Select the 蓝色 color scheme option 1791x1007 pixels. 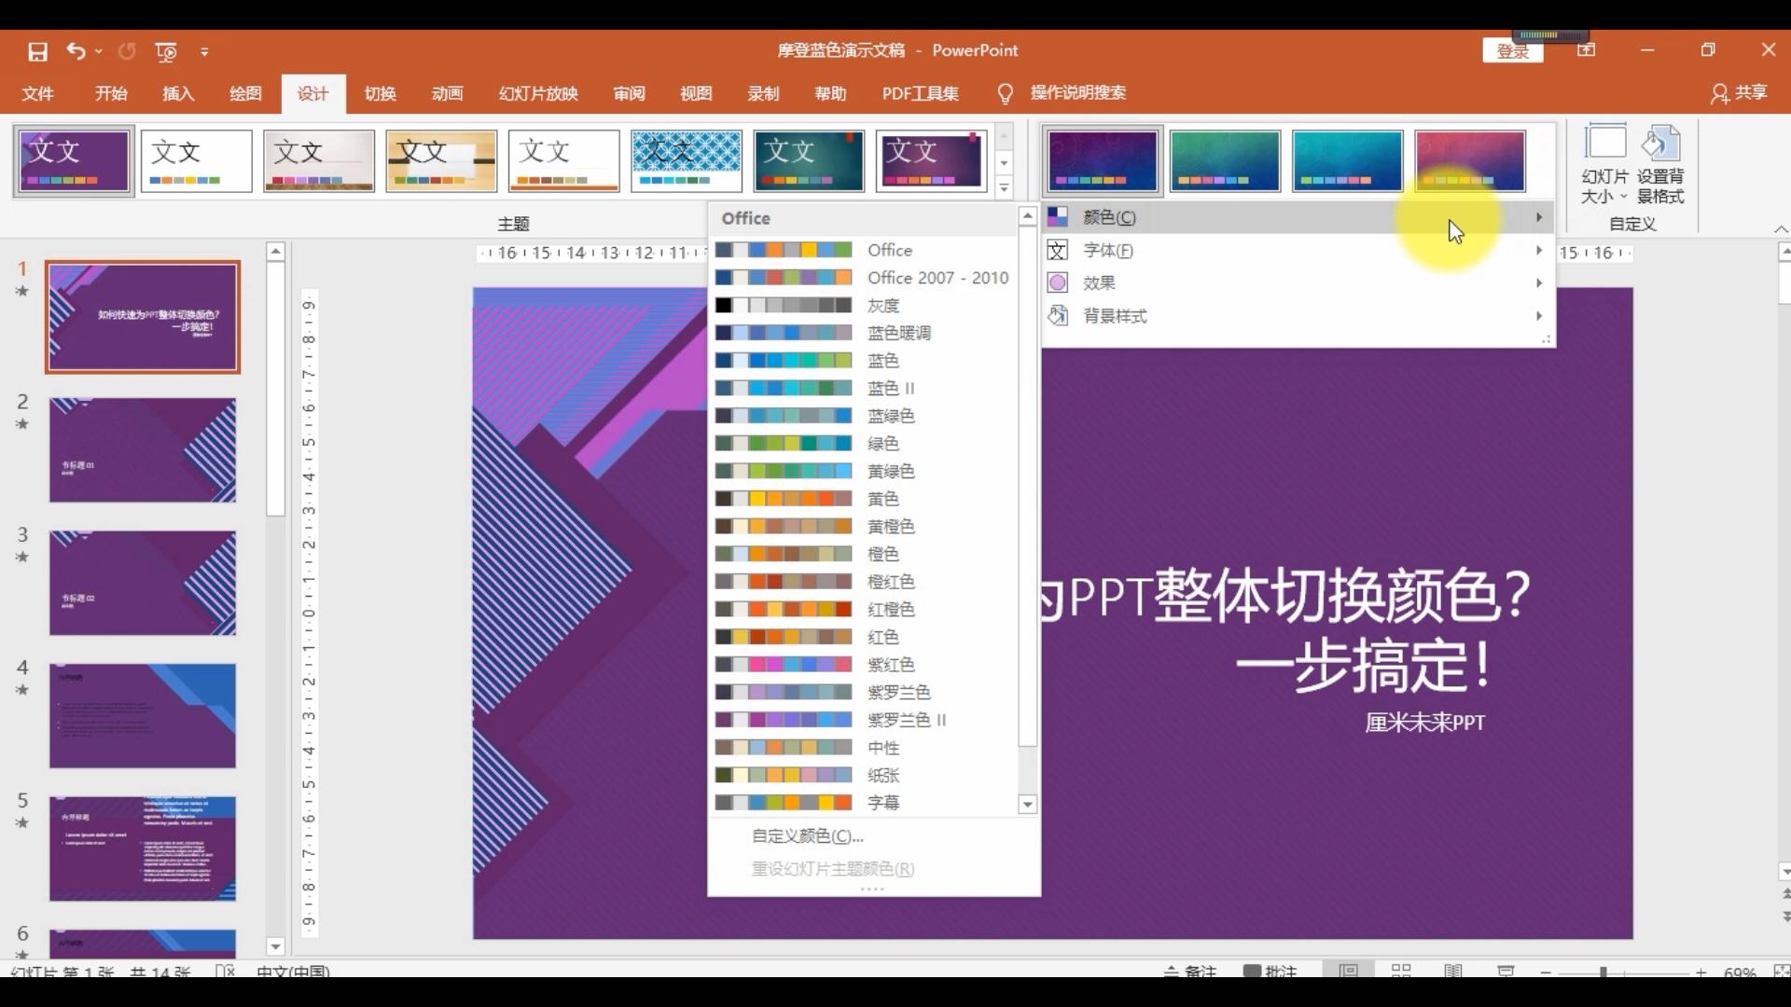pyautogui.click(x=882, y=359)
